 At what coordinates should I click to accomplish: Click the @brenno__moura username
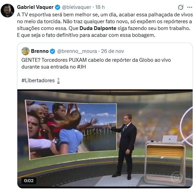click(x=77, y=51)
